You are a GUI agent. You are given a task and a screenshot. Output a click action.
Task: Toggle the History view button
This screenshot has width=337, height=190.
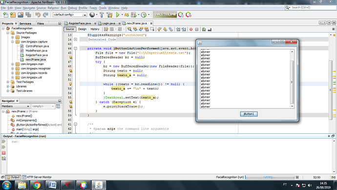tap(95, 29)
